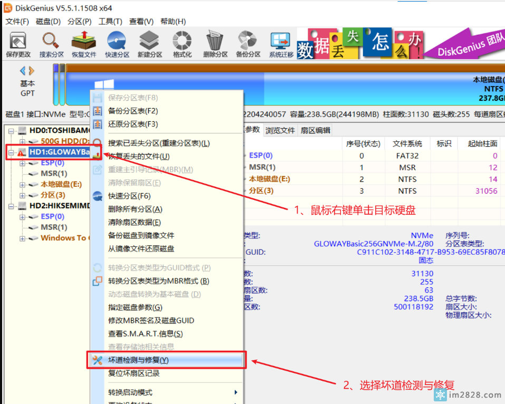Choose 指定磁盘参数(G) menu entry
This screenshot has height=404, width=505.
point(166,307)
